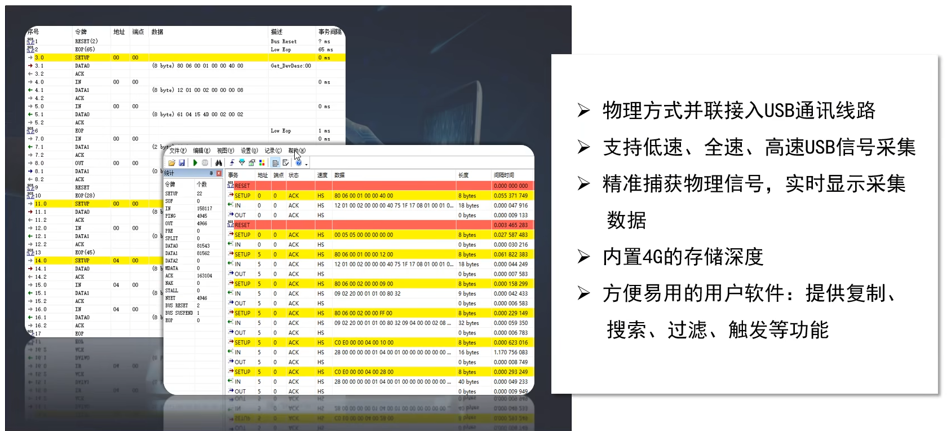
Task: Click the options settings icon beside filter
Action: (252, 163)
